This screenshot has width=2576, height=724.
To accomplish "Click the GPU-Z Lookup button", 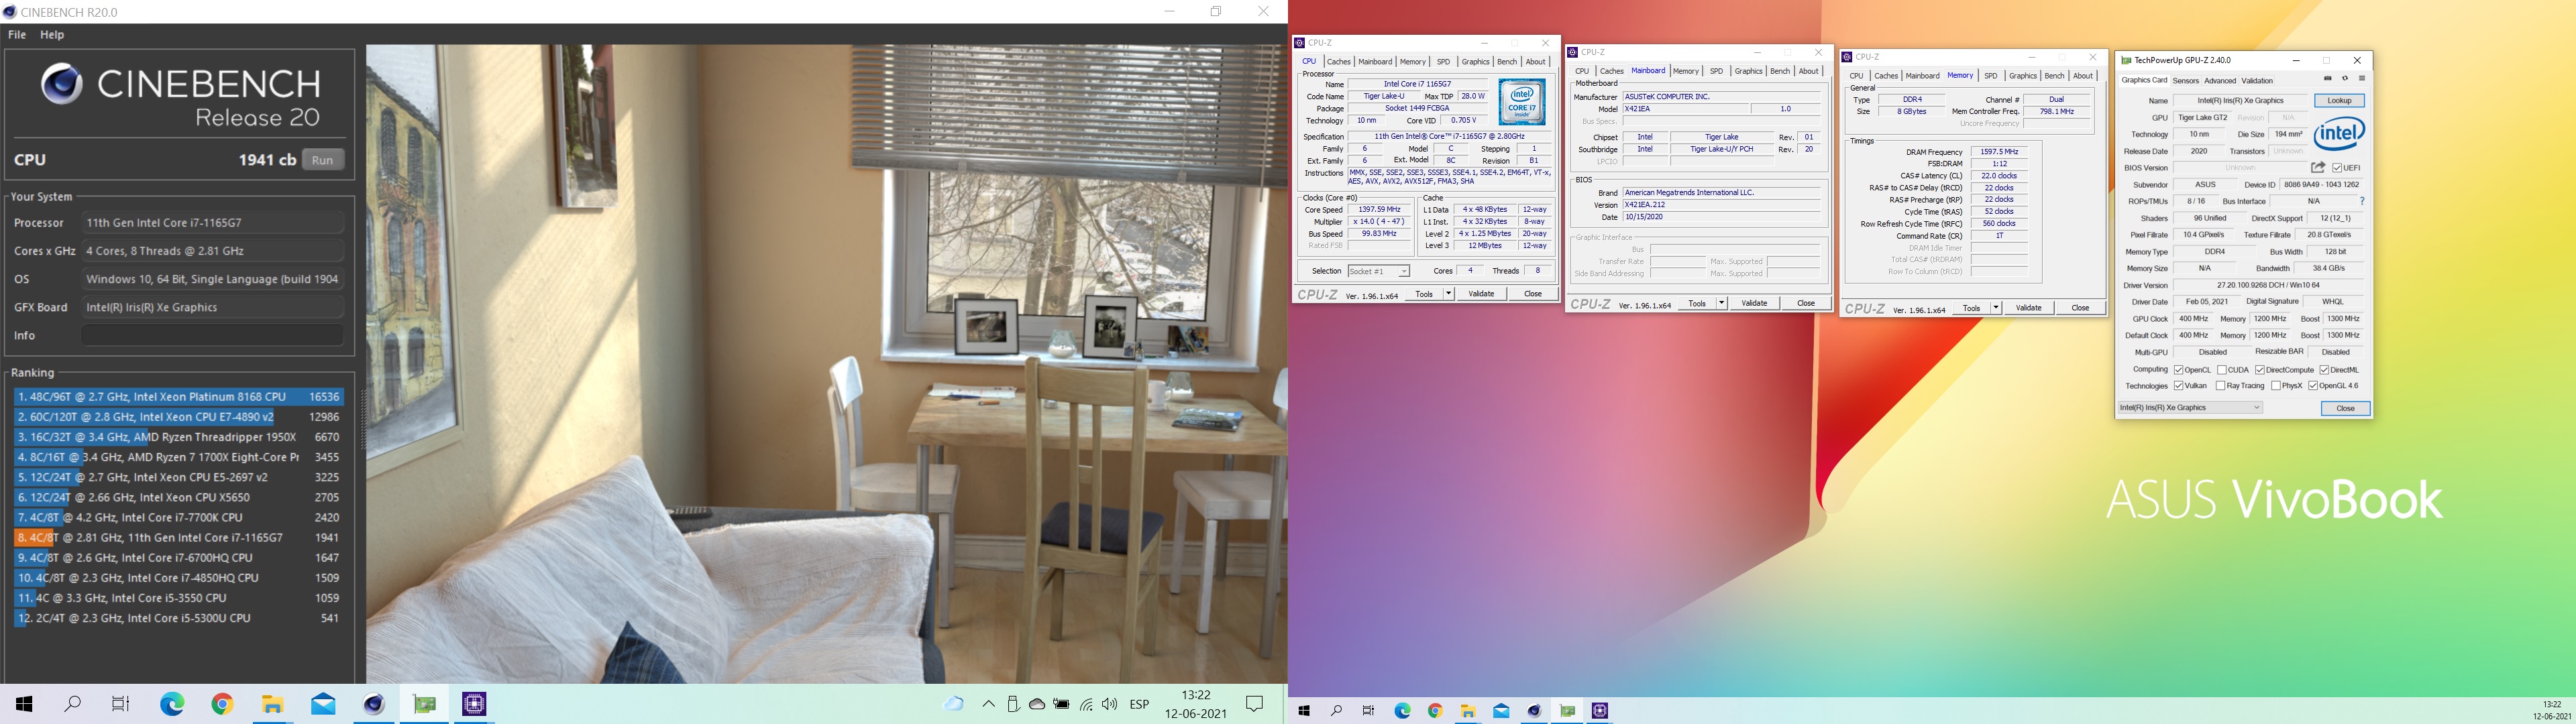I will coord(2339,101).
